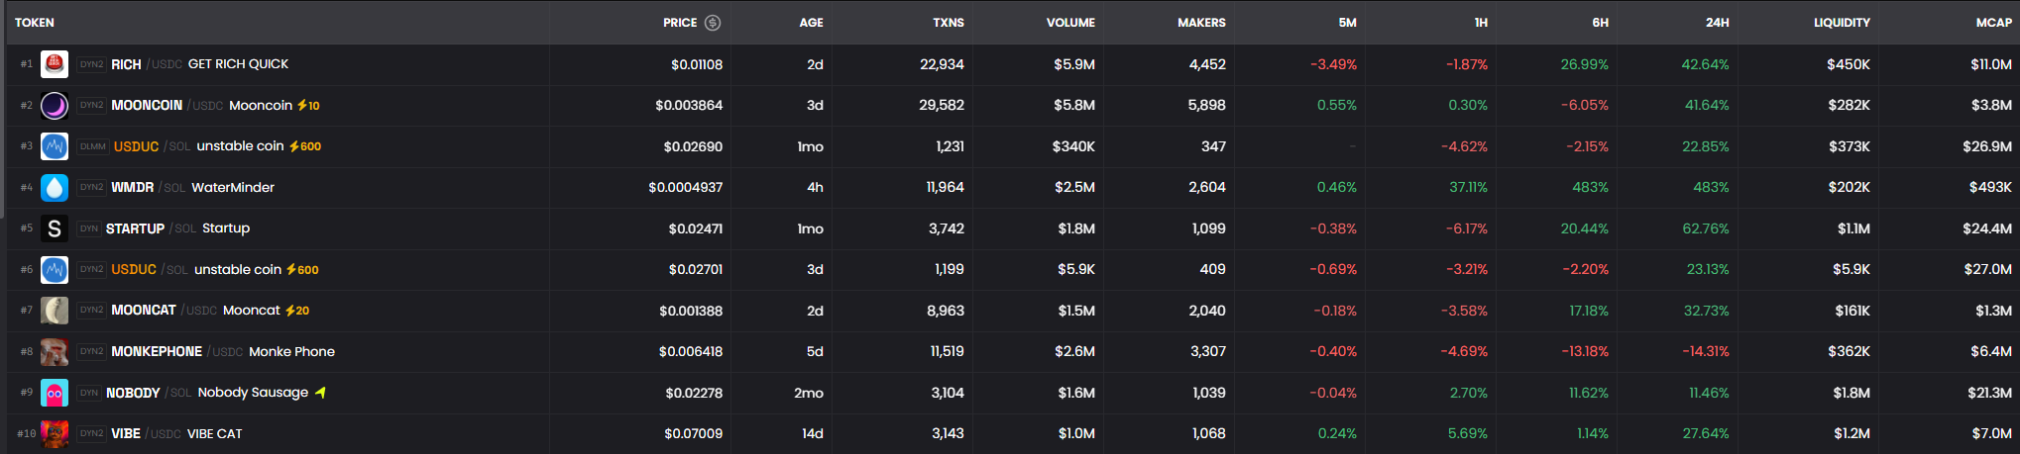Screen dimensions: 2020x454
Task: Click MONKEPHONE 24H change -14.31%
Action: pyautogui.click(x=1706, y=351)
